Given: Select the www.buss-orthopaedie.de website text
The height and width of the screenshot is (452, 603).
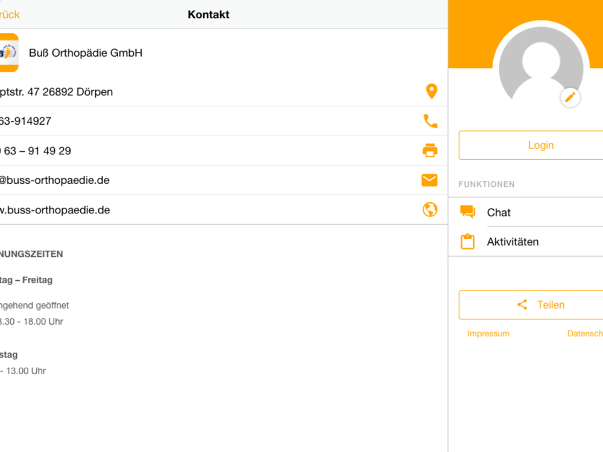Looking at the screenshot, I should click(55, 210).
